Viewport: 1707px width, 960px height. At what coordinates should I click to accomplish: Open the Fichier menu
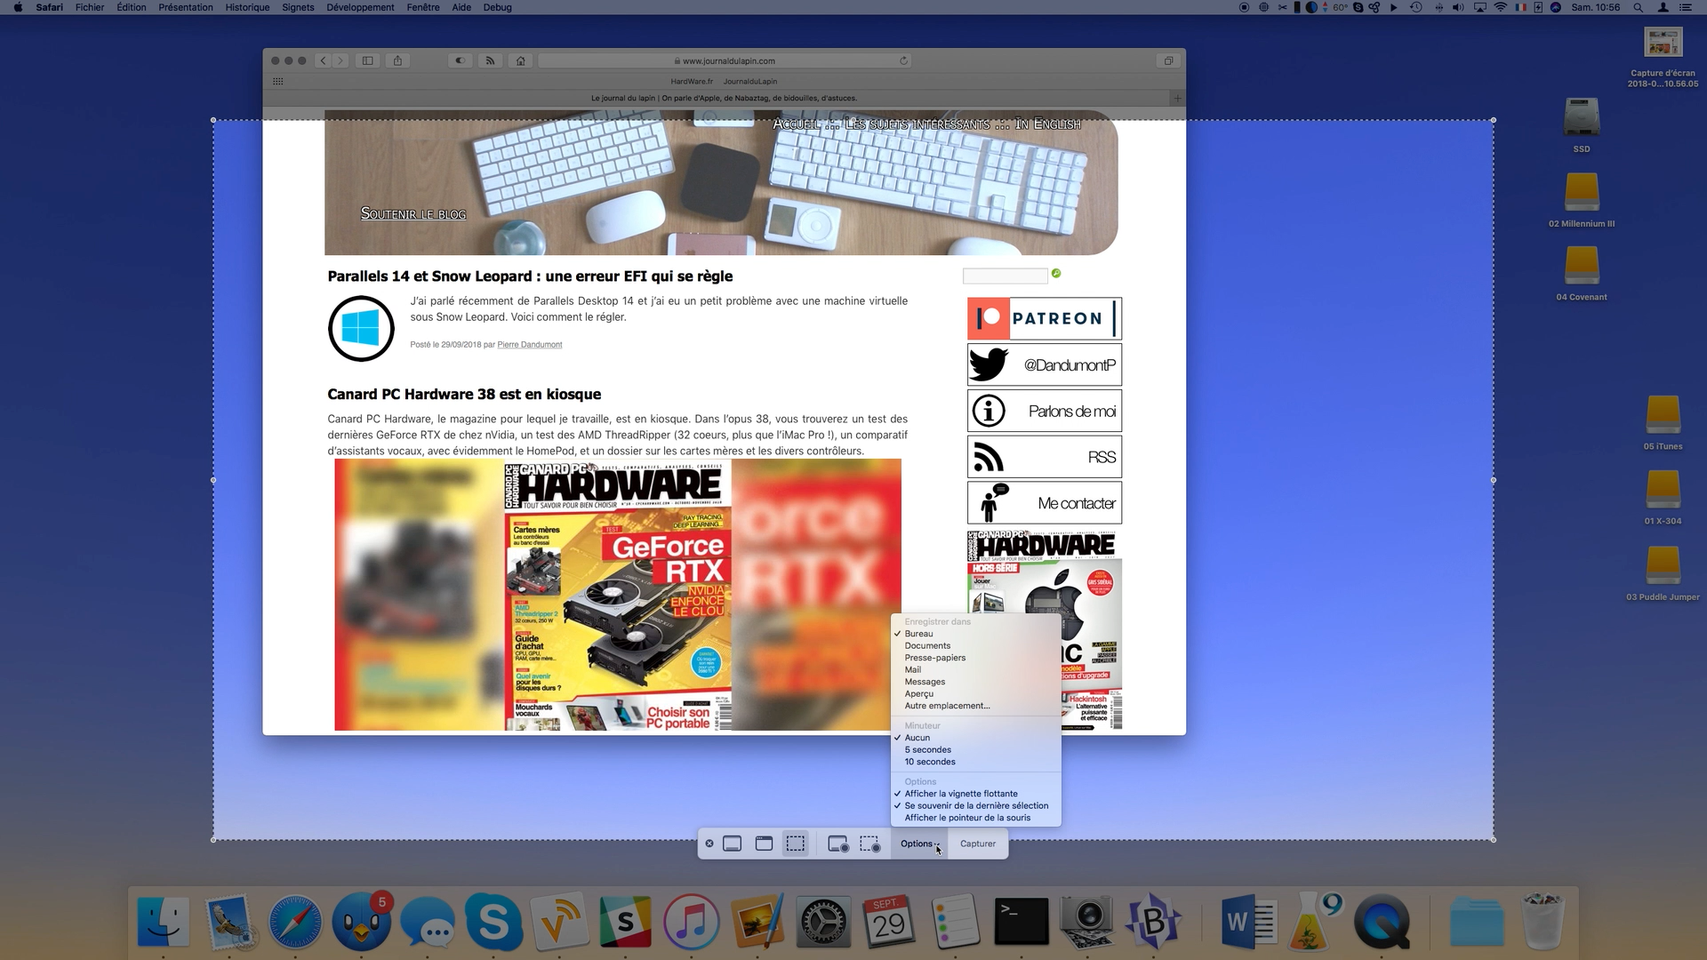(90, 7)
